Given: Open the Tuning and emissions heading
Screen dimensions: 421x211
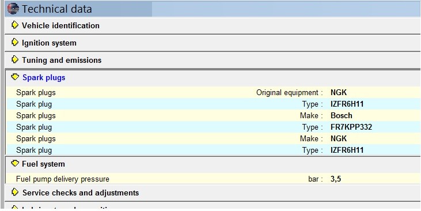Looking at the screenshot, I should pyautogui.click(x=62, y=60).
